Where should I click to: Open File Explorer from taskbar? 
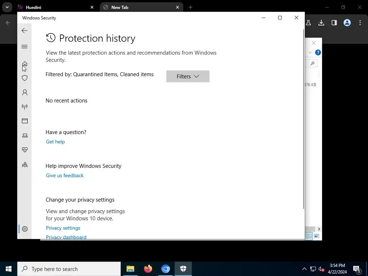(130, 269)
